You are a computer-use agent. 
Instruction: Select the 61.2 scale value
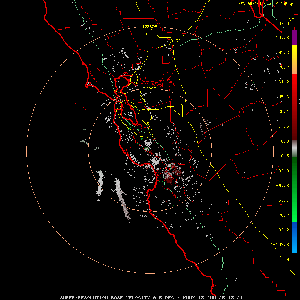click(284, 82)
